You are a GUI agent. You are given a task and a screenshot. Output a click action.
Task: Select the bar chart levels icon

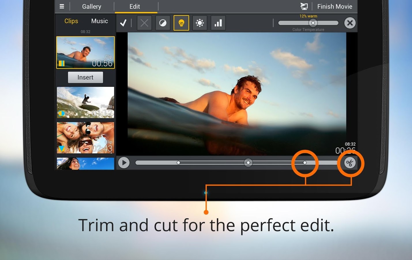[218, 23]
